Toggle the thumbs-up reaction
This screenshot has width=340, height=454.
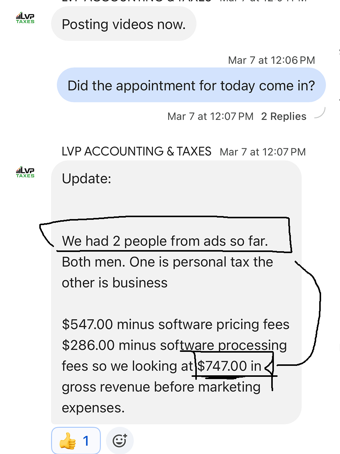(76, 441)
